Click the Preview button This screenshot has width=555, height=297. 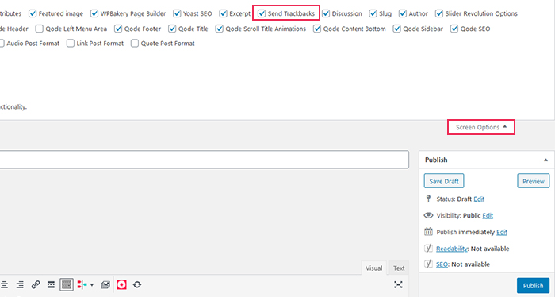(534, 181)
